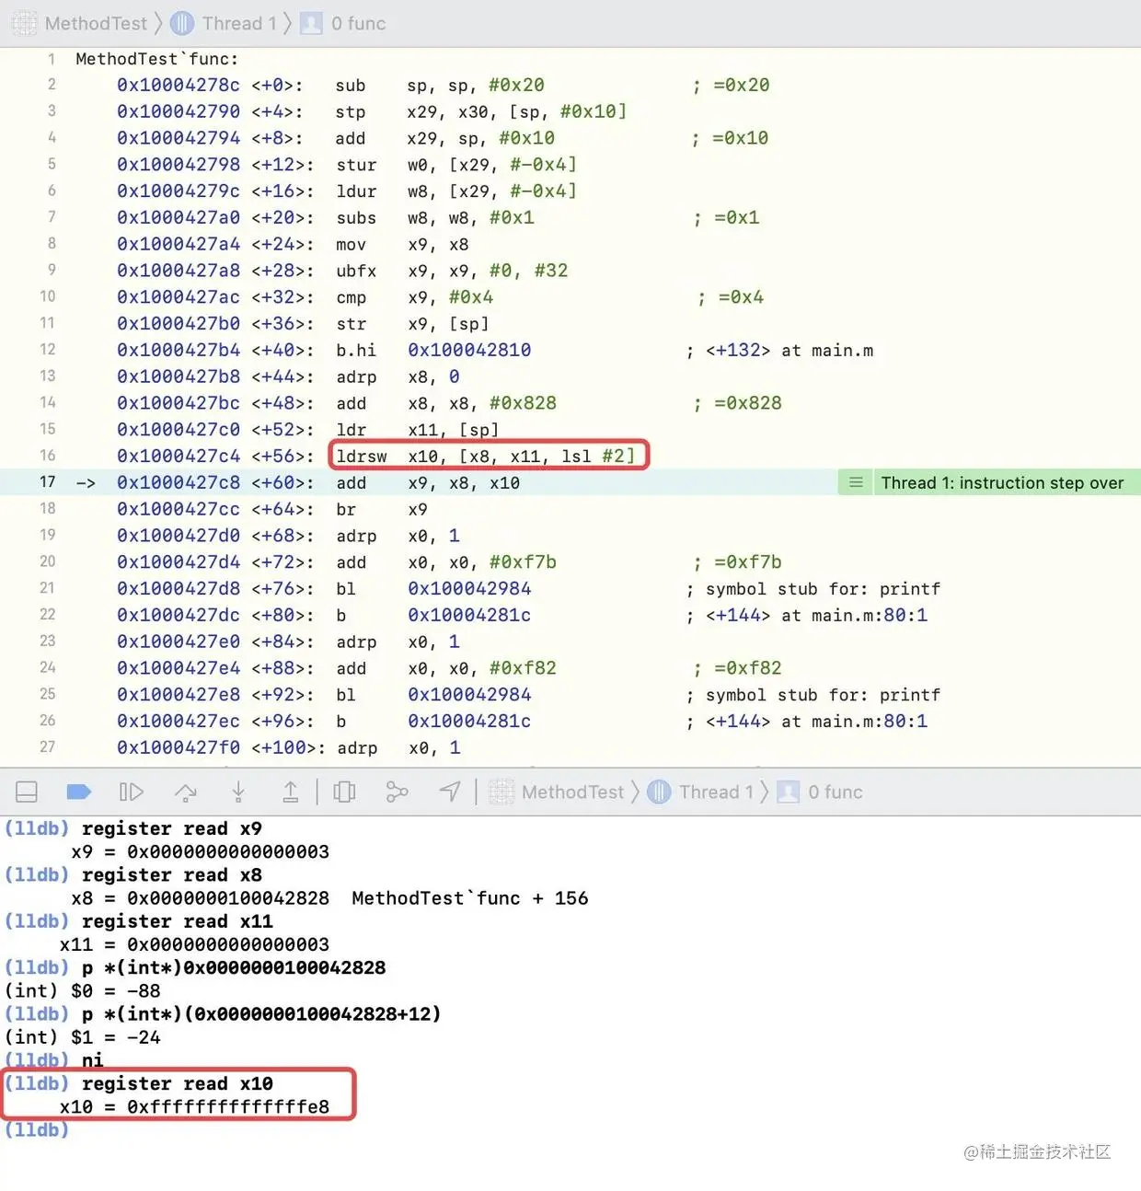Toggle the breakpoints activation icon
Image resolution: width=1141 pixels, height=1191 pixels.
click(79, 792)
